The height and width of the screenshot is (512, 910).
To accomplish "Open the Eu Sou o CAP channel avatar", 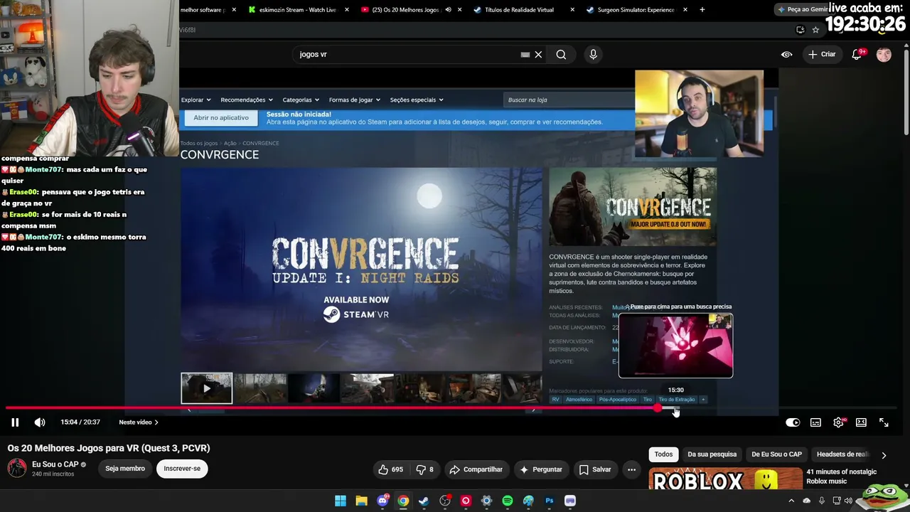I will coord(17,469).
